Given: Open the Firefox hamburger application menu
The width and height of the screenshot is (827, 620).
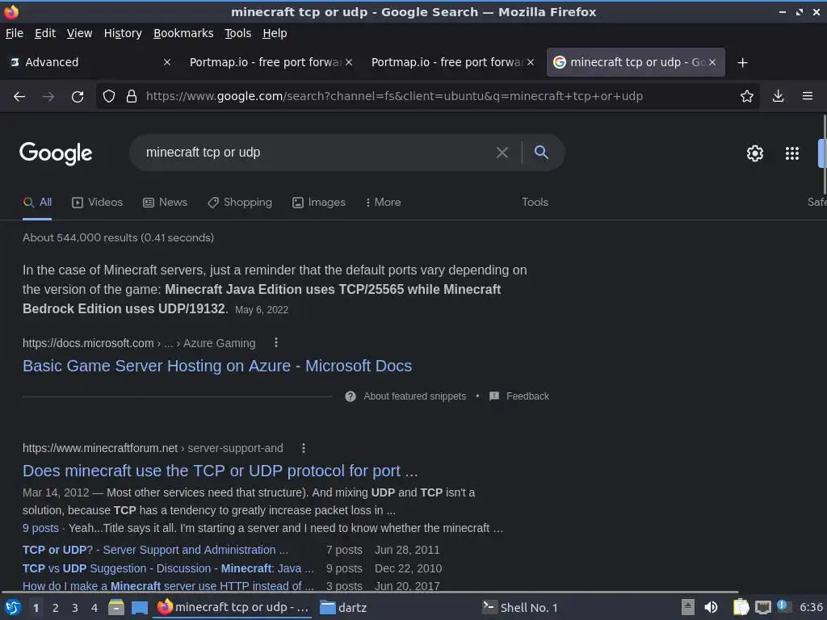Looking at the screenshot, I should (807, 96).
